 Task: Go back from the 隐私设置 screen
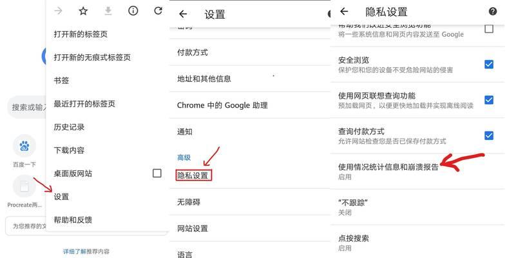[x=344, y=12]
